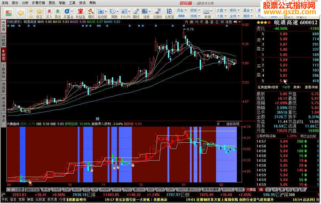This screenshot has width=321, height=204.
Task: Click the 查看详细 link
Action: pos(311,87)
